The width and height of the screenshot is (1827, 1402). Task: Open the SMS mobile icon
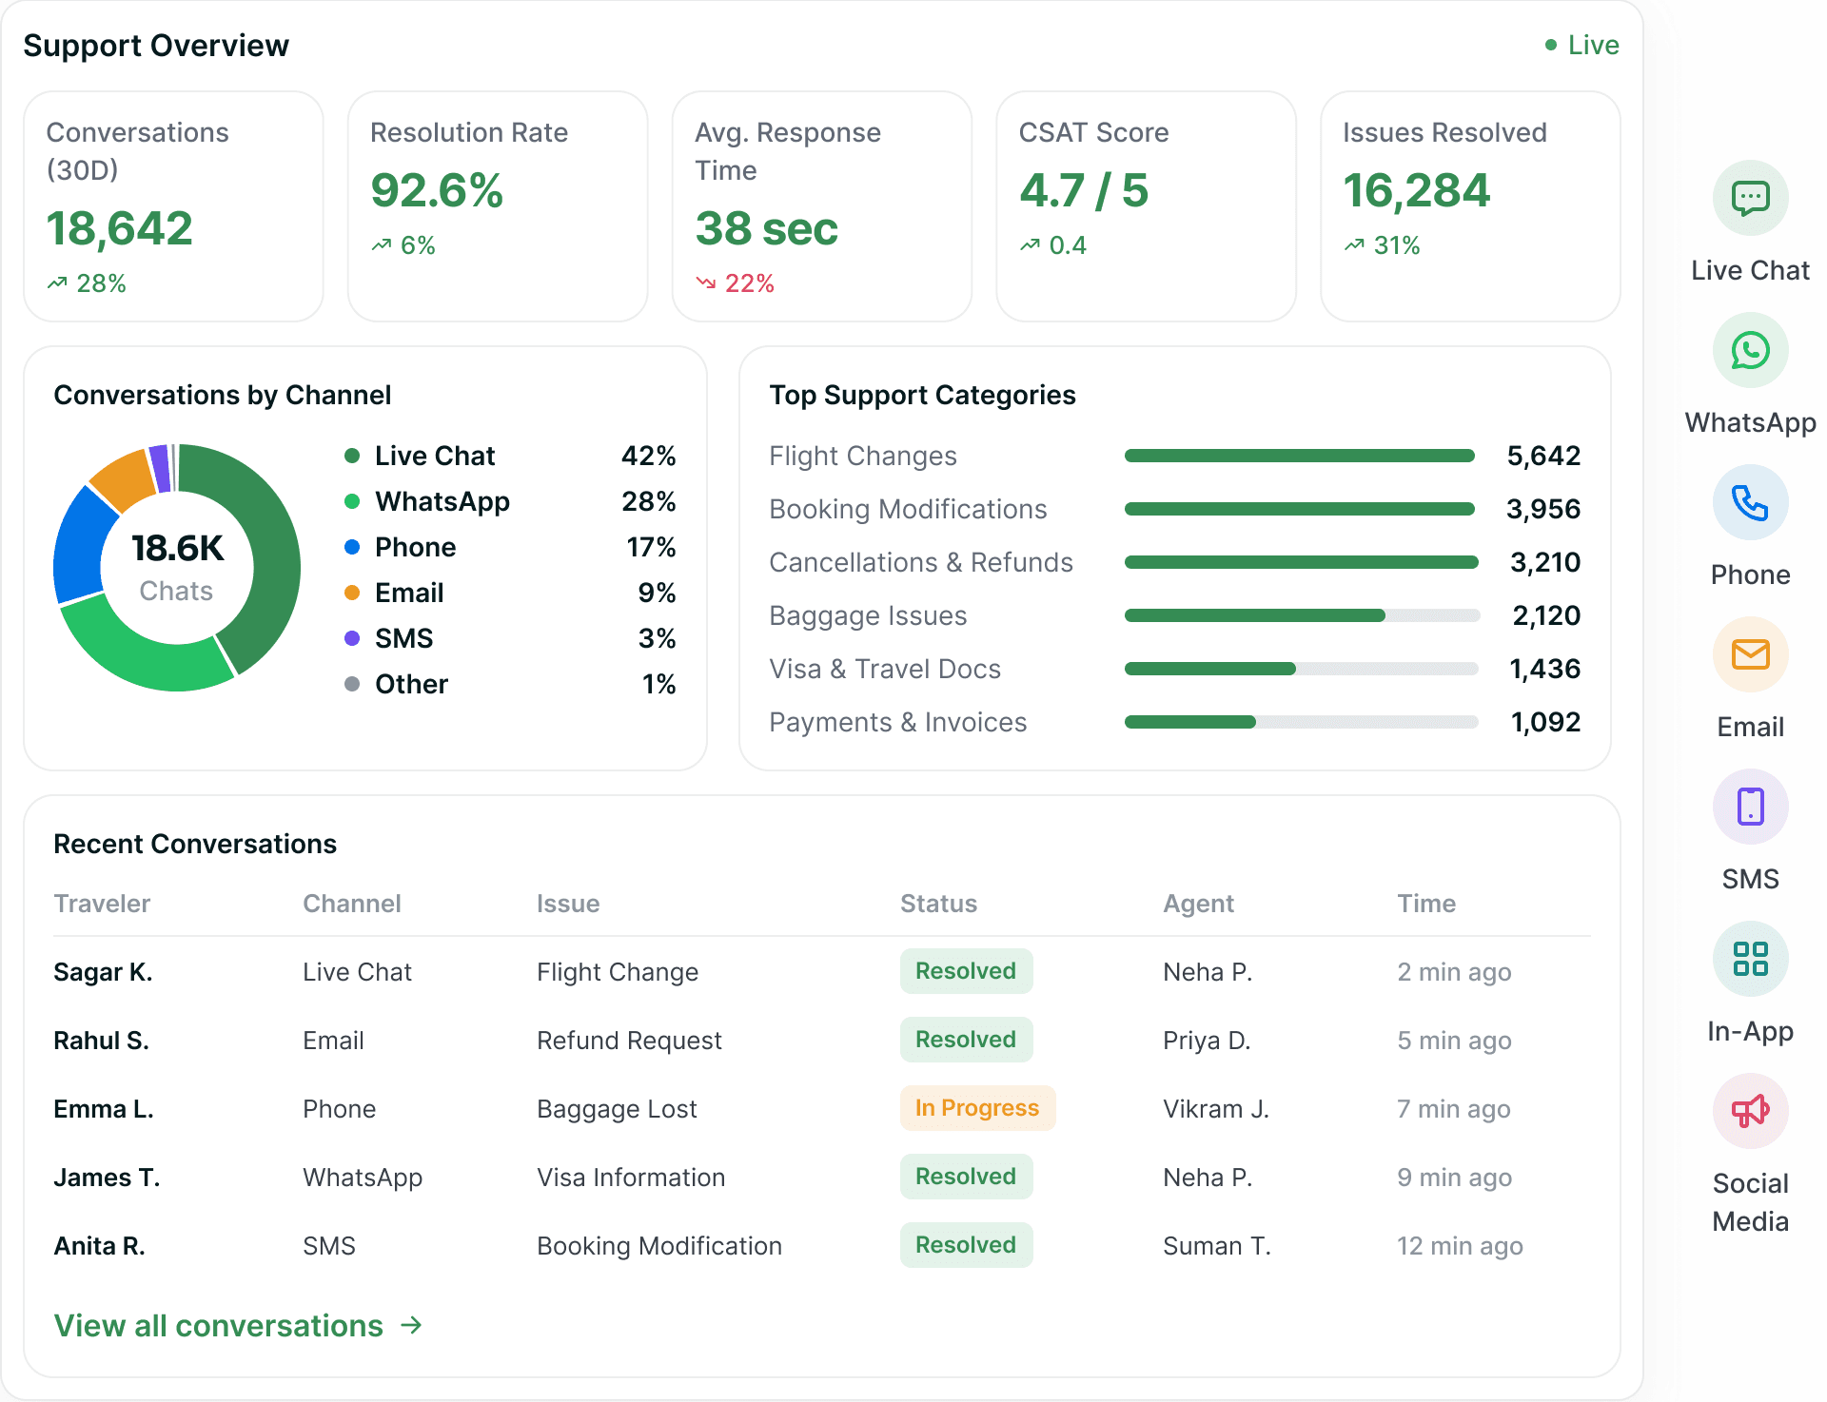[1750, 807]
